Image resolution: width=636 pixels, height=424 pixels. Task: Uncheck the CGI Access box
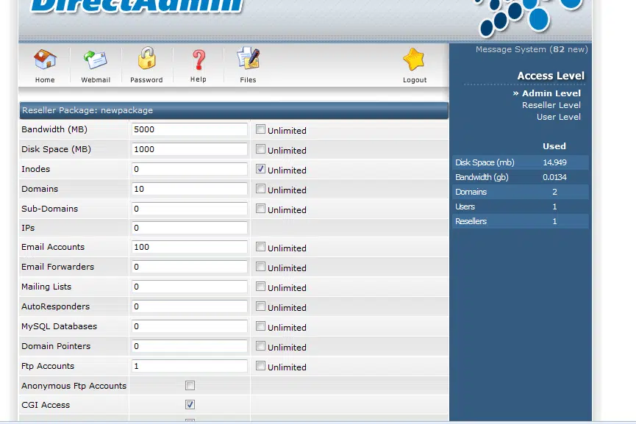tap(190, 405)
